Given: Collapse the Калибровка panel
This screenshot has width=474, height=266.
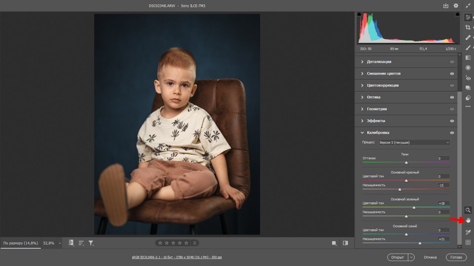Looking at the screenshot, I should pos(362,133).
